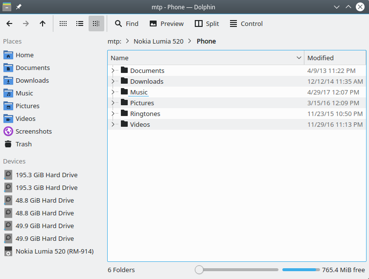369x279 pixels.
Task: Open Trash in Places panel
Action: (23, 144)
